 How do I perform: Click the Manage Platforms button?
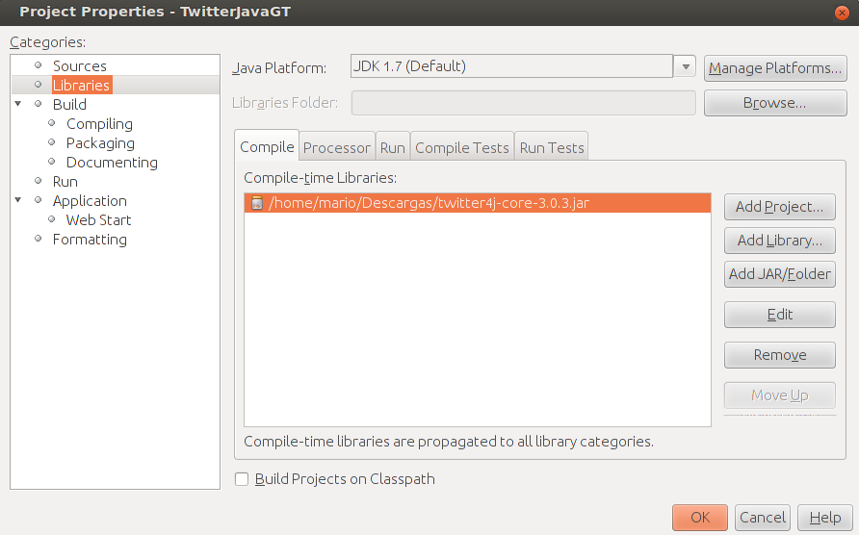(775, 68)
